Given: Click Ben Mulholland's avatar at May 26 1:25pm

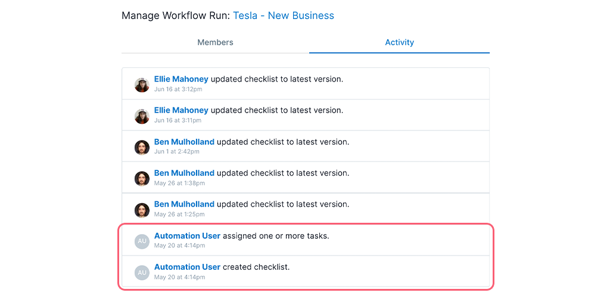Looking at the screenshot, I should click(142, 210).
